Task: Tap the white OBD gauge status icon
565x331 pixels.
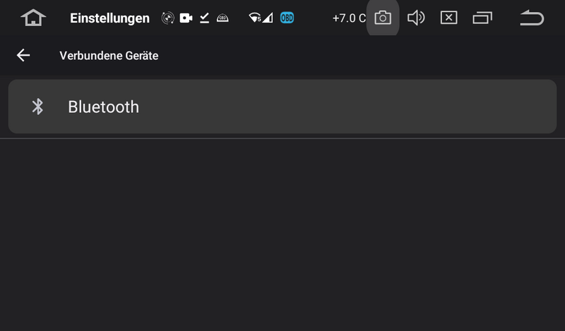Action: [x=222, y=18]
